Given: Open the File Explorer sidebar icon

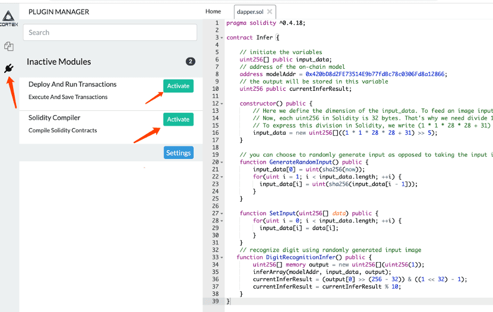Looking at the screenshot, I should 9,46.
